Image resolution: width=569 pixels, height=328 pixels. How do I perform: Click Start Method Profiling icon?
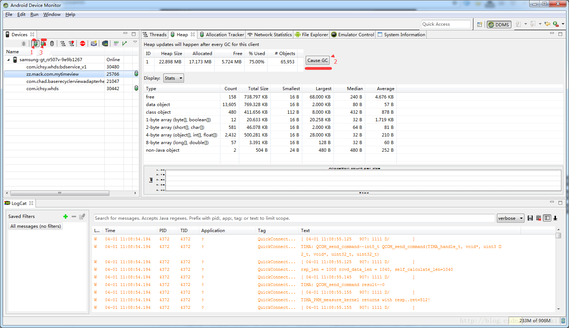pyautogui.click(x=71, y=43)
